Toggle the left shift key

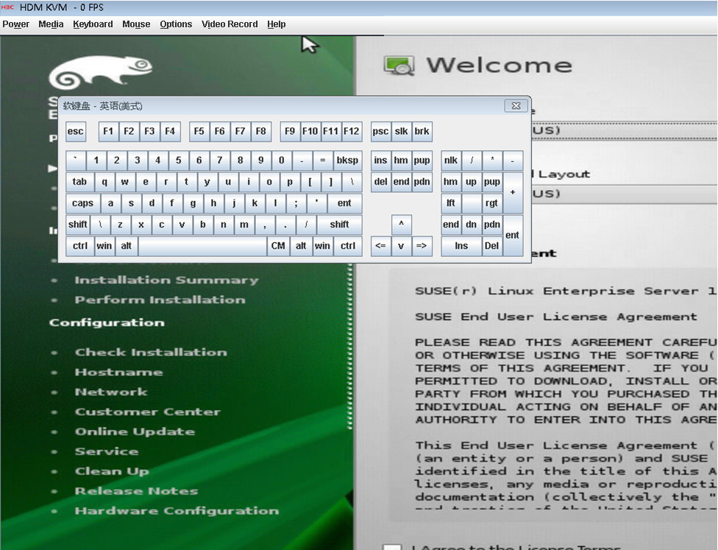coord(78,225)
